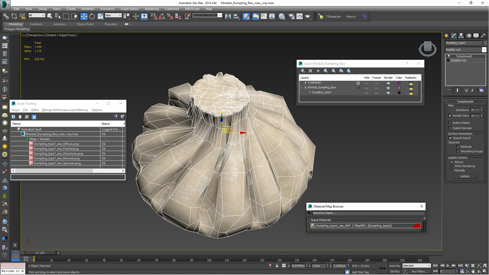
Task: Open Graph Editors menu
Action: (x=130, y=9)
